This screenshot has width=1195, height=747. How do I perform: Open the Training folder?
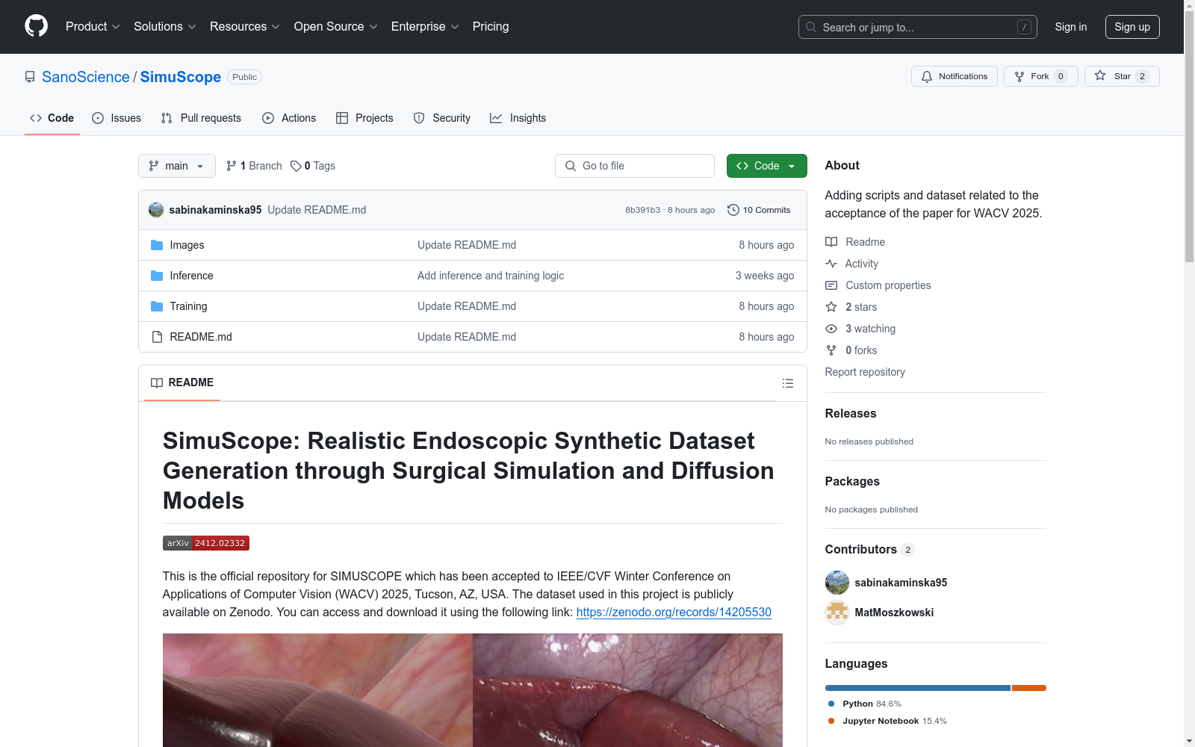pos(188,306)
